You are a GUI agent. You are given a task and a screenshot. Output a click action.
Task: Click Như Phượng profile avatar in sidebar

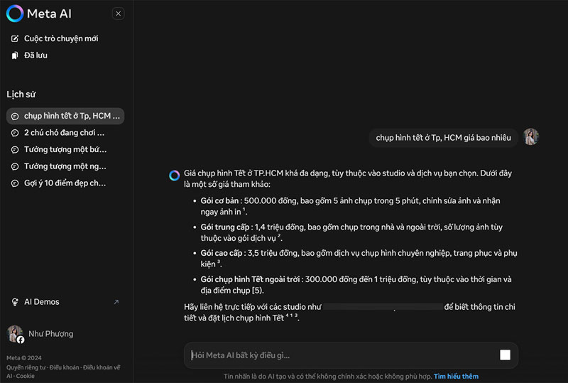15,334
